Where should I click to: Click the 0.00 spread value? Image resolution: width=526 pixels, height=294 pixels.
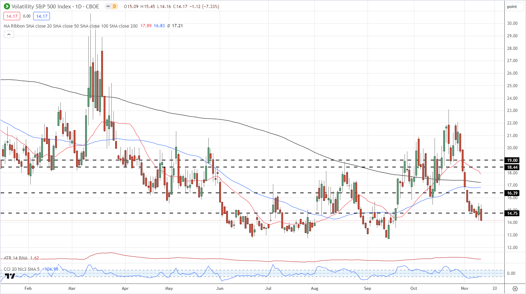27,16
